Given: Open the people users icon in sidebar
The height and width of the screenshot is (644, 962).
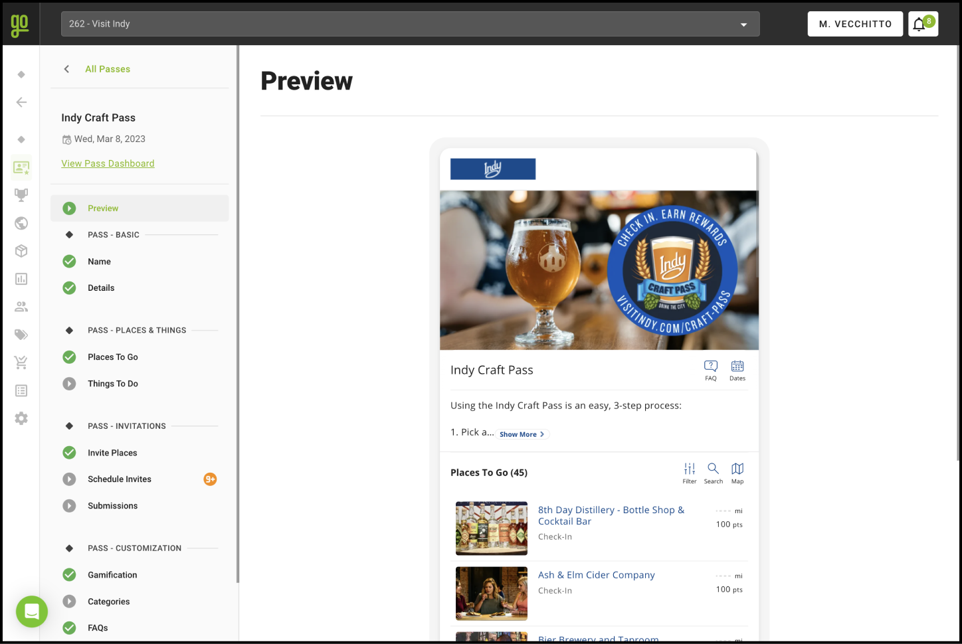Looking at the screenshot, I should coord(21,307).
